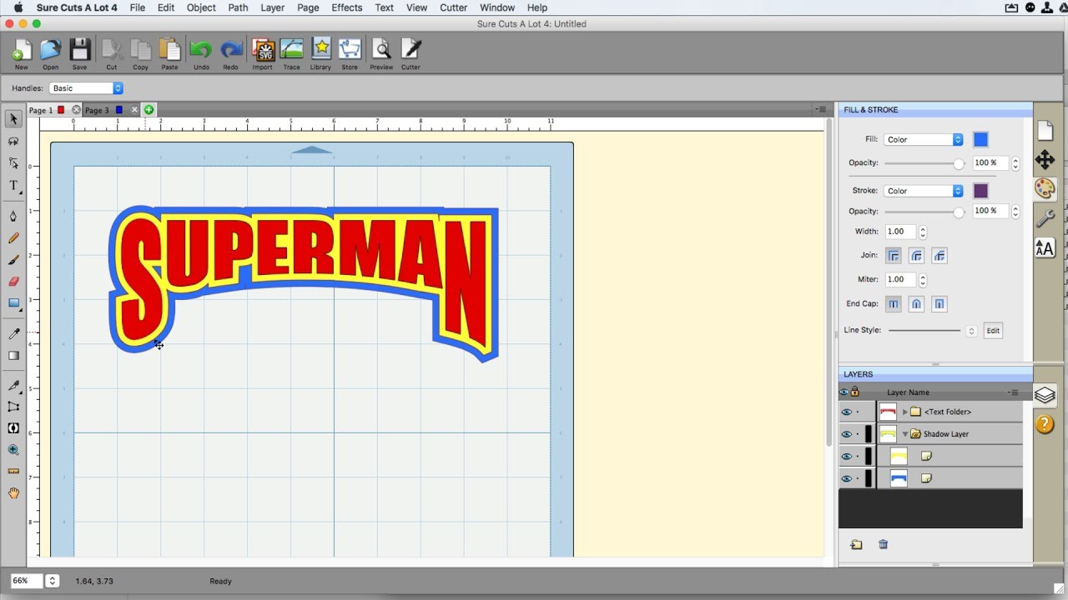Open the Text settings panel icon
This screenshot has height=600, width=1068.
(x=1045, y=247)
